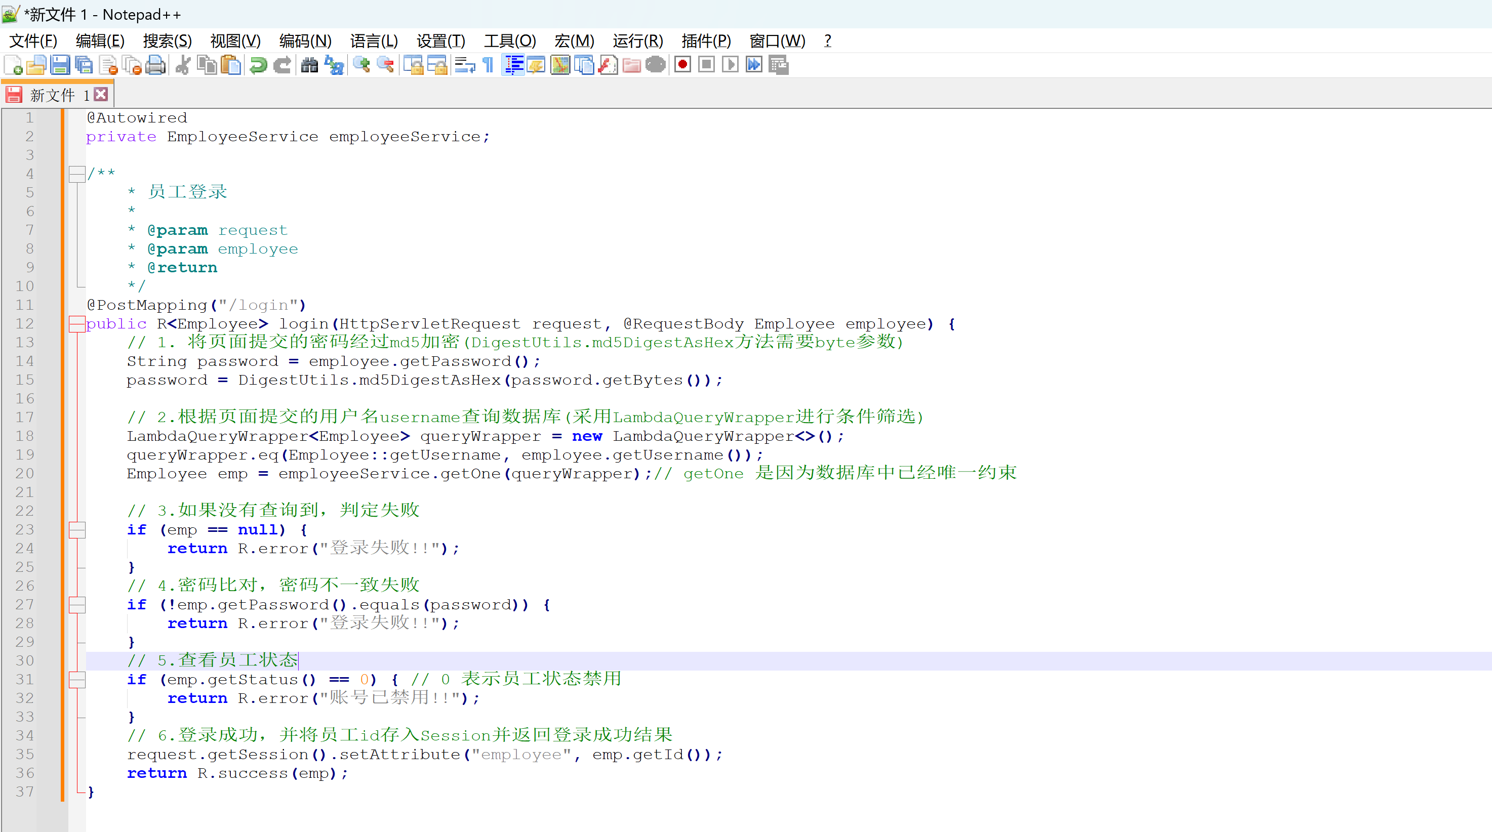Screen dimensions: 1492x832
Task: Click the Start recording macro icon
Action: pyautogui.click(x=682, y=65)
